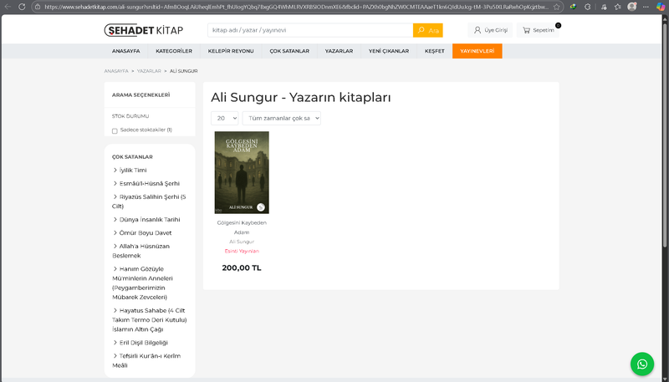Click the browser address bar URL
Viewport: 669px width, 382px height.
click(x=296, y=7)
